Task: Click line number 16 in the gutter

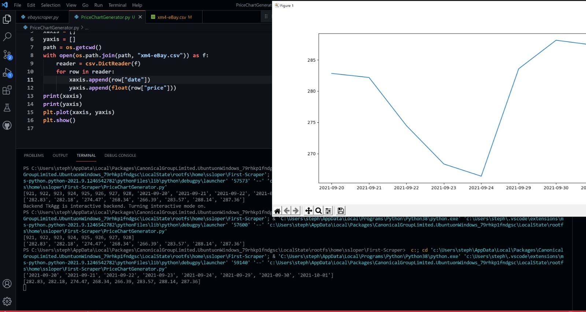Action: click(x=30, y=120)
